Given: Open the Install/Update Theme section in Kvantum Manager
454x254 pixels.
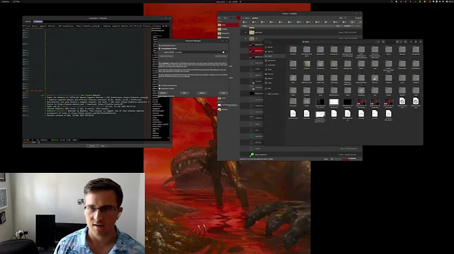Looking at the screenshot, I should tap(168, 46).
